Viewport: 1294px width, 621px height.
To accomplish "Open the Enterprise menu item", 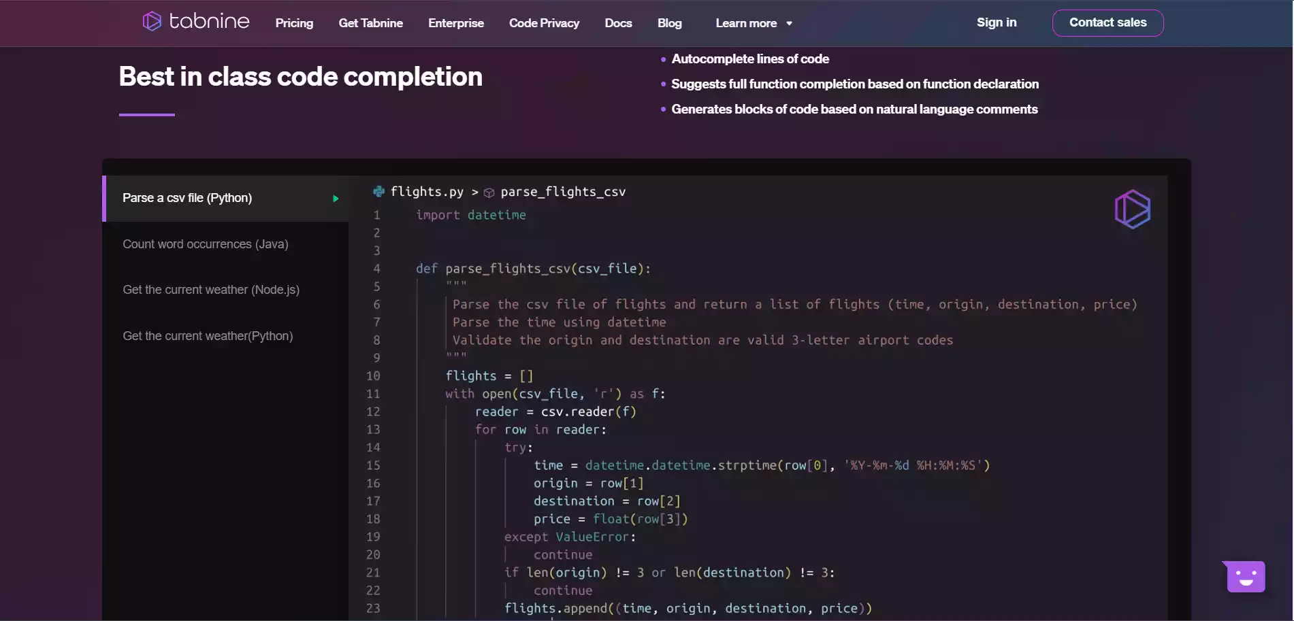I will 456,23.
